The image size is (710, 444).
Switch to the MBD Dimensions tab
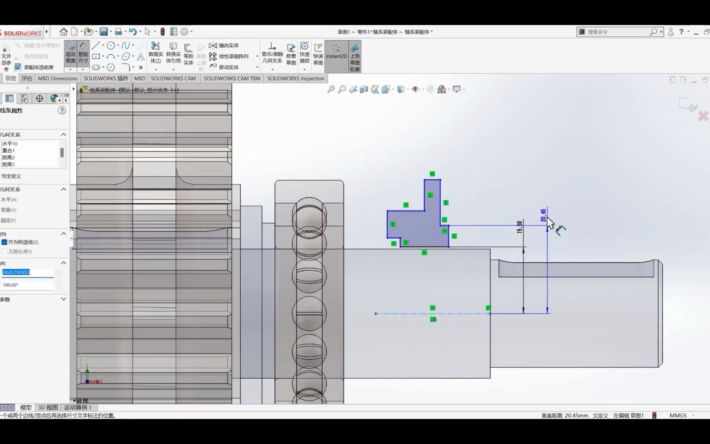58,78
